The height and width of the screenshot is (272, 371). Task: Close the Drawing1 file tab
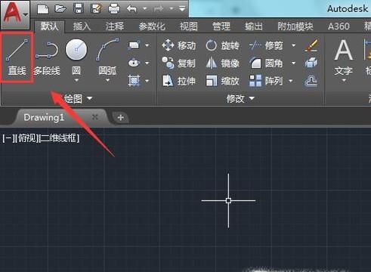[x=95, y=117]
